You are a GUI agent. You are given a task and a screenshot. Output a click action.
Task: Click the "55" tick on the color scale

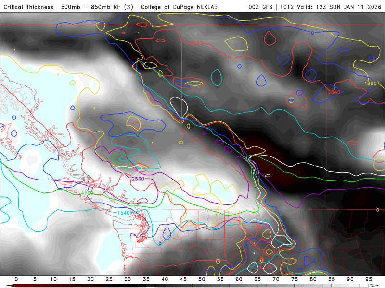pos(220,279)
